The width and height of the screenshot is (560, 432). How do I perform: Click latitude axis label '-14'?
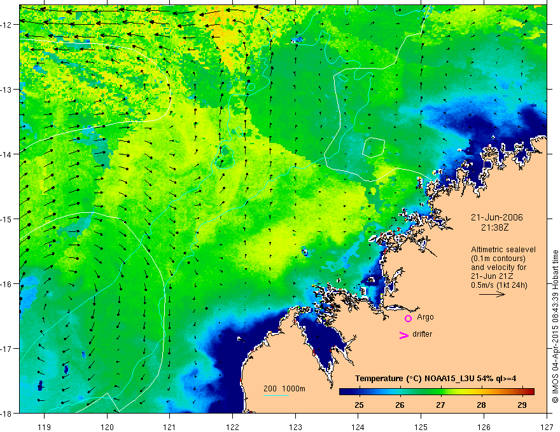[7, 154]
